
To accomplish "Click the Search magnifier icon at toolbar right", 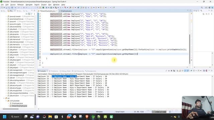I will click(202, 7).
